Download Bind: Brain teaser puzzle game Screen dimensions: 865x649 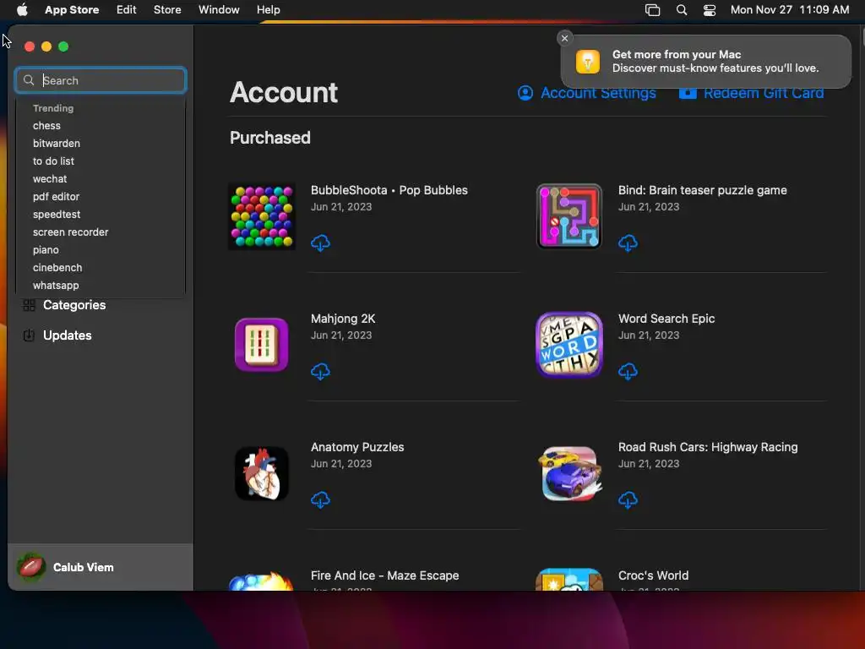coord(628,243)
